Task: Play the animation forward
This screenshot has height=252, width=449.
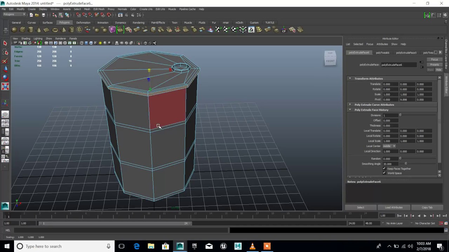Action: (x=425, y=216)
